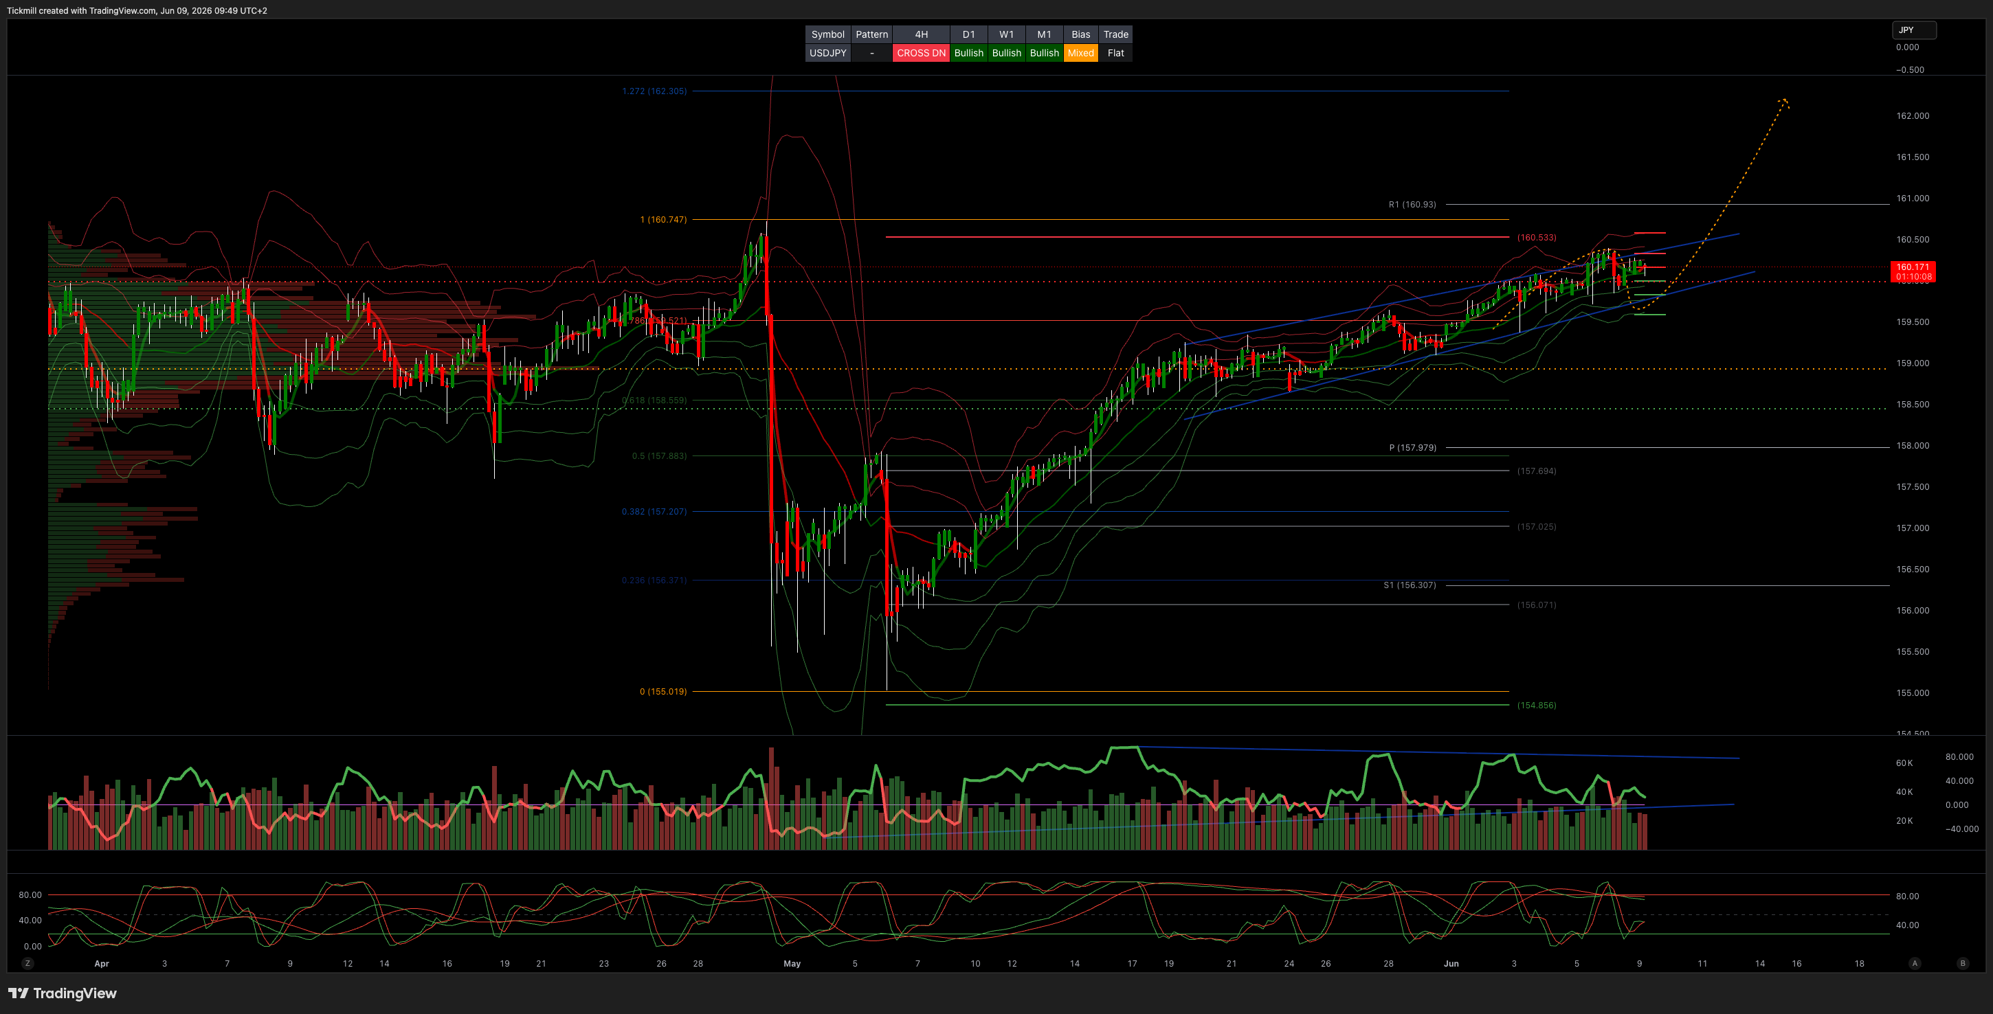Select the 0 (155.019) Fibonacci label
The height and width of the screenshot is (1014, 1993).
pyautogui.click(x=663, y=692)
